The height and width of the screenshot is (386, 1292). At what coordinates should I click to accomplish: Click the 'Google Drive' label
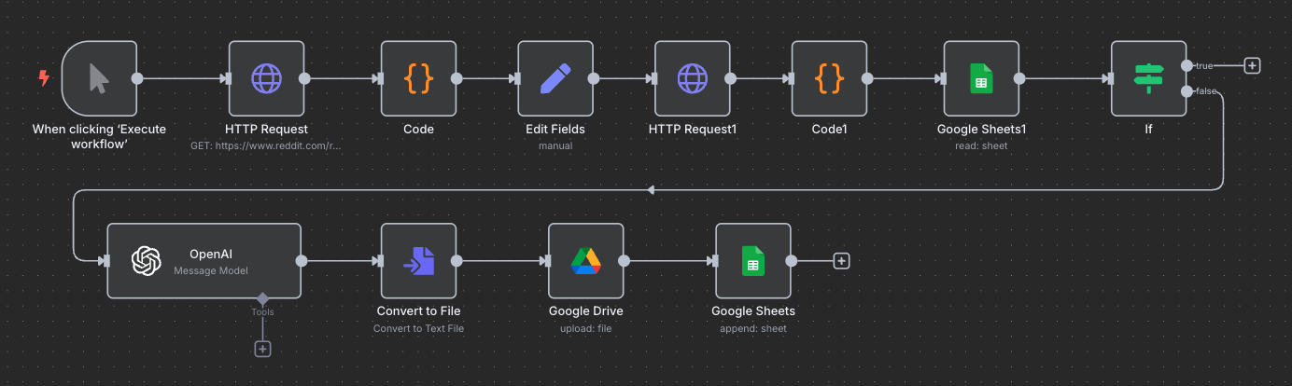pos(585,310)
